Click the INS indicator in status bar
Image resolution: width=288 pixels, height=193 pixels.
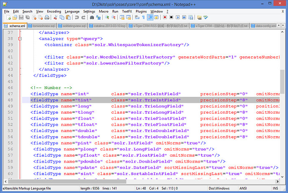[275, 188]
